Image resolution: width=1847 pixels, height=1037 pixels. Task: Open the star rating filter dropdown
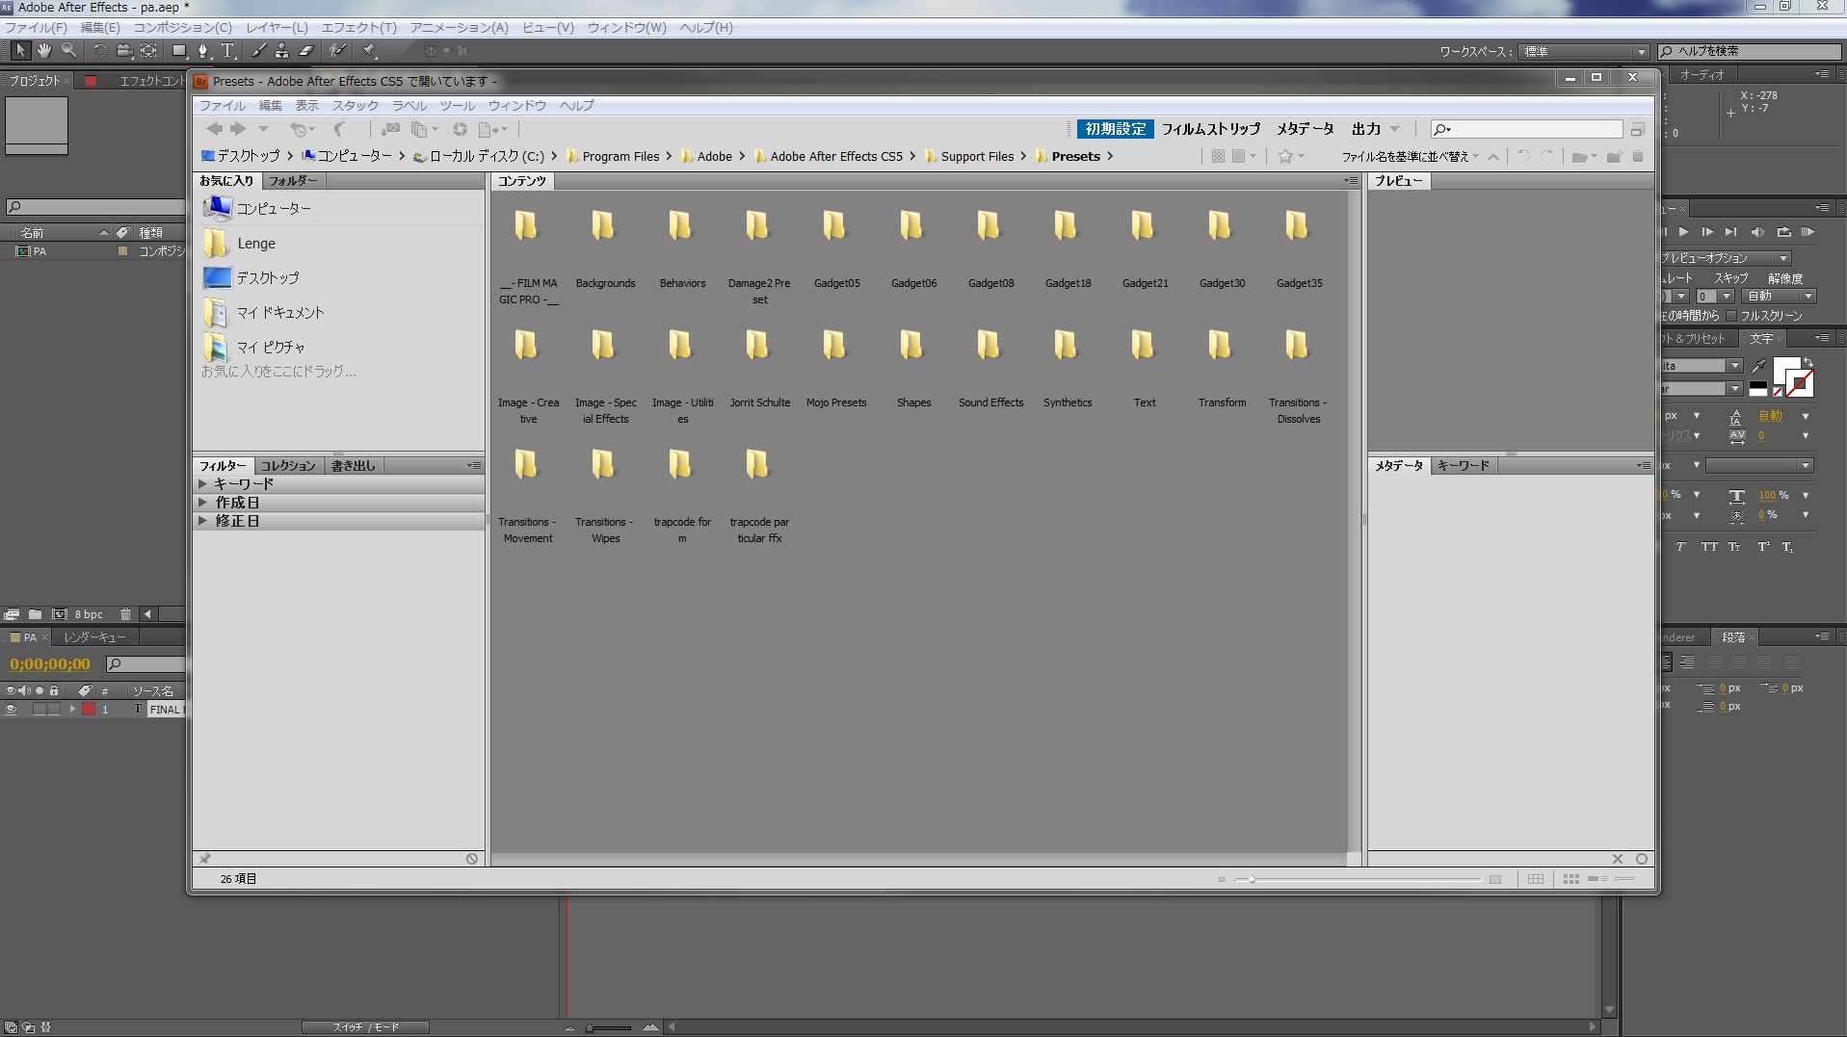pyautogui.click(x=1291, y=156)
